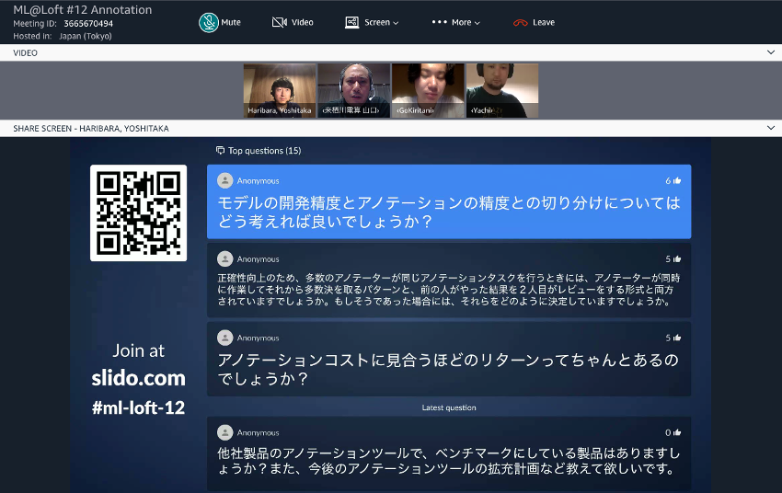This screenshot has width=782, height=493.
Task: Collapse the VIDEO panel chevron
Action: (x=771, y=52)
